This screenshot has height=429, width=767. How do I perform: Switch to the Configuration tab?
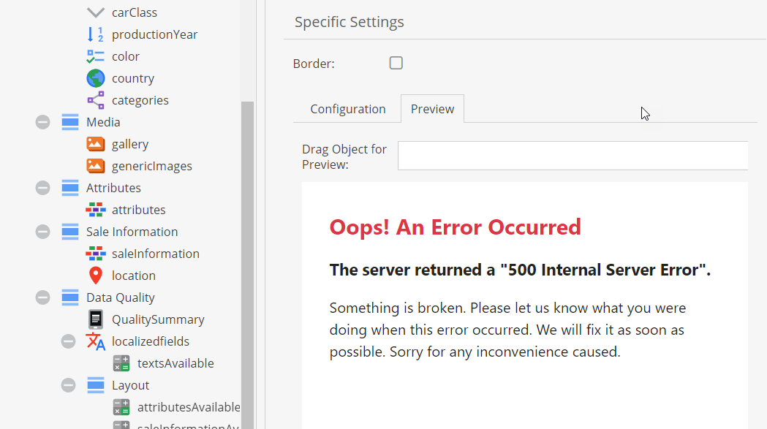(348, 109)
